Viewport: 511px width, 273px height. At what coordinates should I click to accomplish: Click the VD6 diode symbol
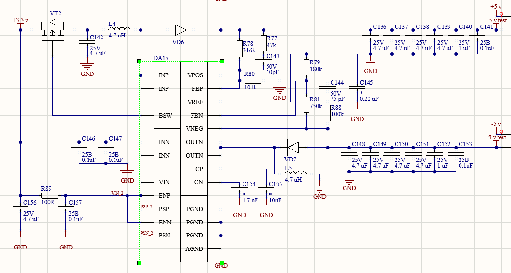pos(180,30)
